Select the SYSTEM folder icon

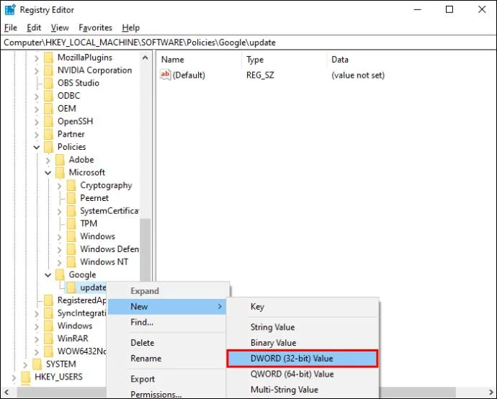tap(37, 364)
